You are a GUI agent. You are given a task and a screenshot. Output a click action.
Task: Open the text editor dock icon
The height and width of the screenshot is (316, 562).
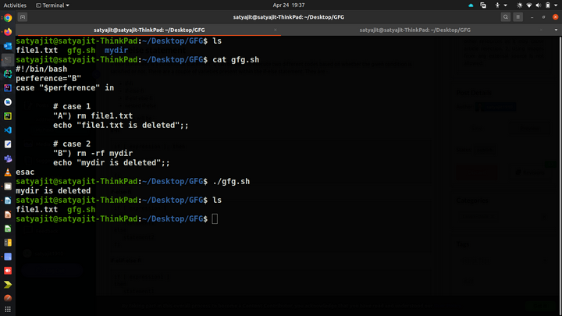click(8, 144)
